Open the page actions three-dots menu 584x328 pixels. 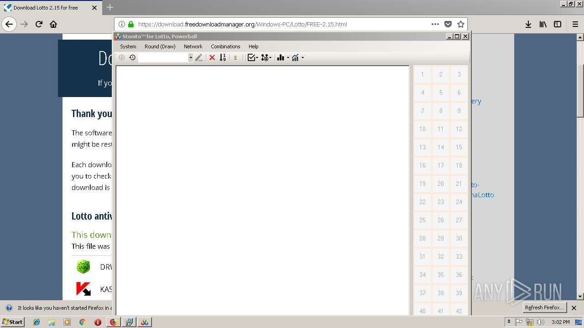coord(435,24)
